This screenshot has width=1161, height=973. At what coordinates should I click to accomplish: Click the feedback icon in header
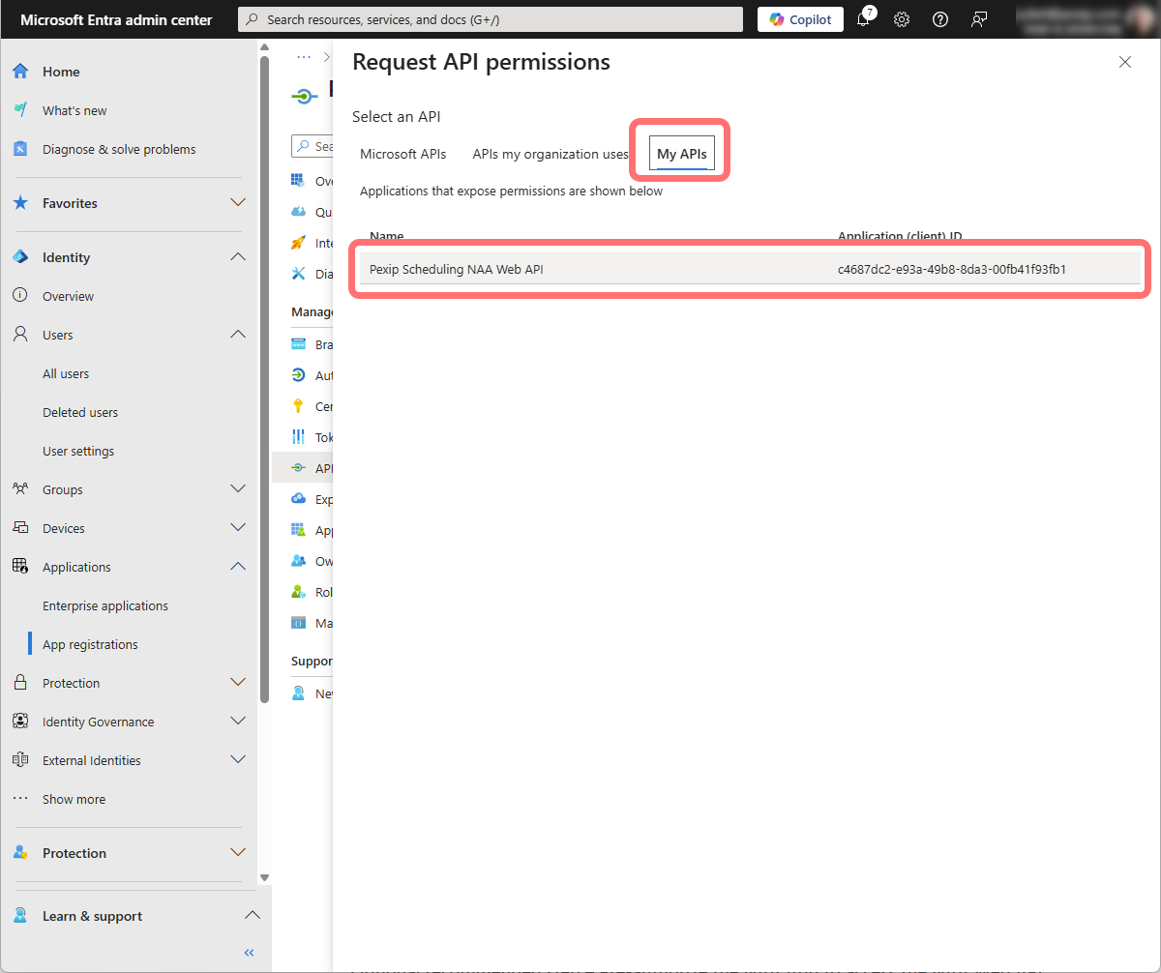click(x=979, y=19)
